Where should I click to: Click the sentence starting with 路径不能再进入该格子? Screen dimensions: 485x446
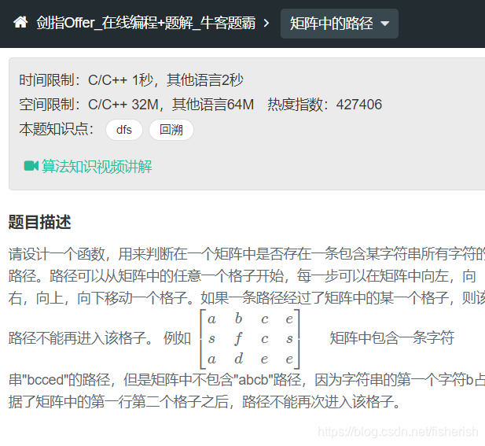[80, 337]
